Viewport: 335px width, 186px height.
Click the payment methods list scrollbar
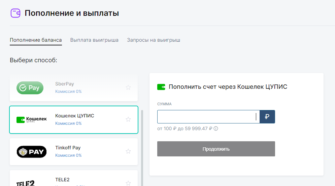click(x=142, y=148)
